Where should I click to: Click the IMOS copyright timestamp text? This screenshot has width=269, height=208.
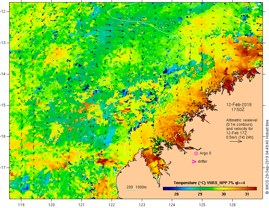(267, 157)
